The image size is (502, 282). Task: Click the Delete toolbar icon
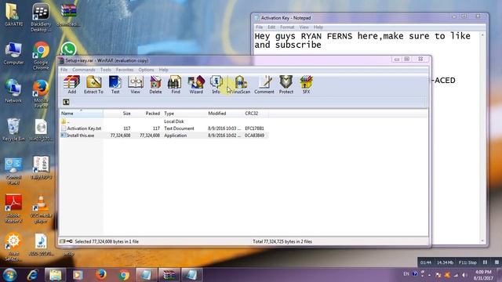tap(155, 85)
